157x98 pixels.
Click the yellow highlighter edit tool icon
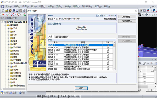click(x=140, y=15)
